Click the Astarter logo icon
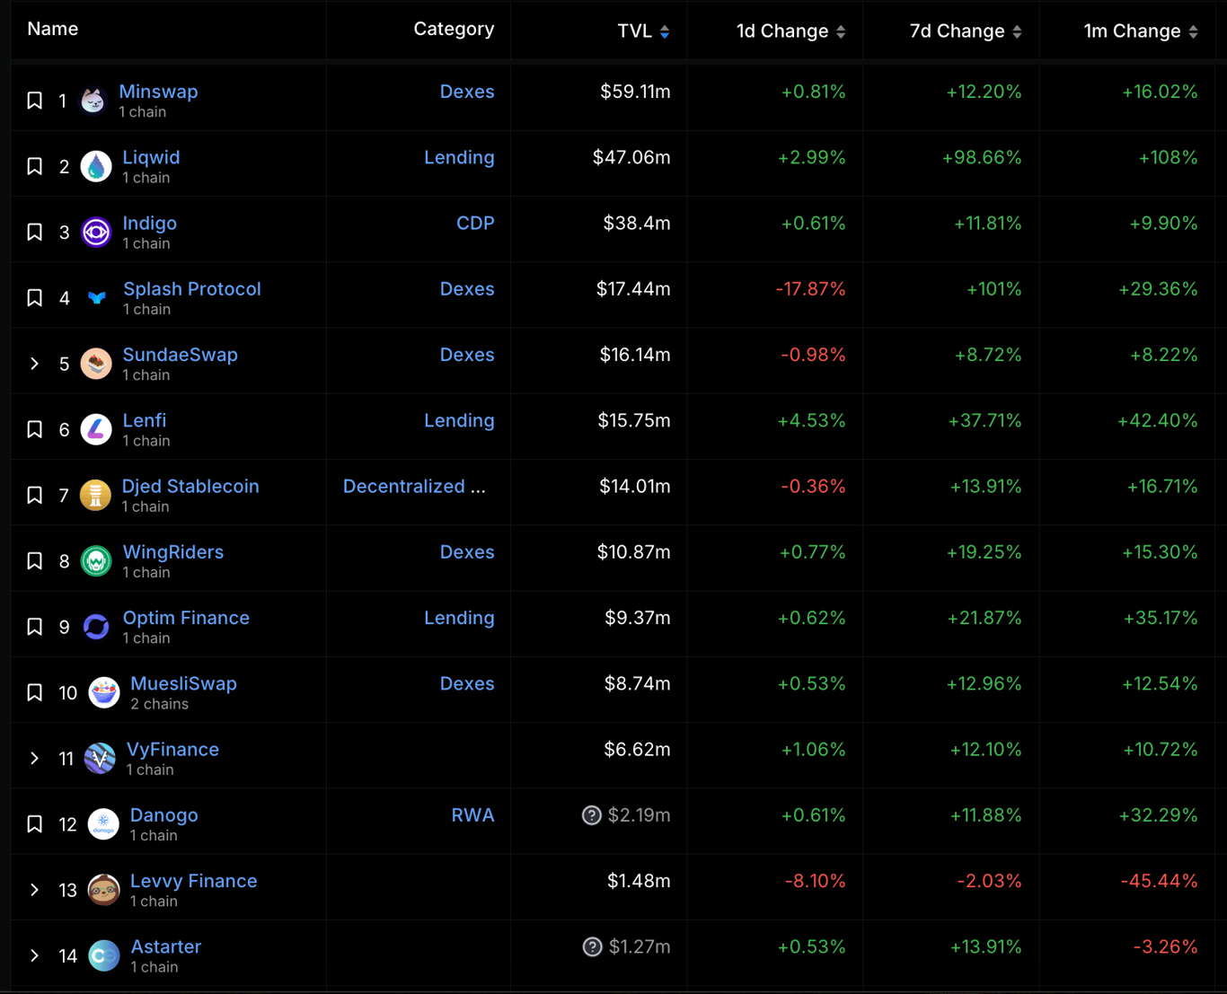The image size is (1227, 994). coord(104,955)
